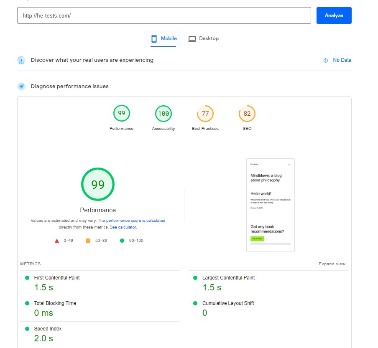Click the No Data link
Viewport: 378px width, 348px height.
pyautogui.click(x=342, y=60)
